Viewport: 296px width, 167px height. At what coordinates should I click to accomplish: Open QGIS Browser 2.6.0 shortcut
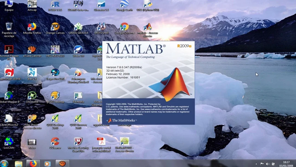click(78, 122)
